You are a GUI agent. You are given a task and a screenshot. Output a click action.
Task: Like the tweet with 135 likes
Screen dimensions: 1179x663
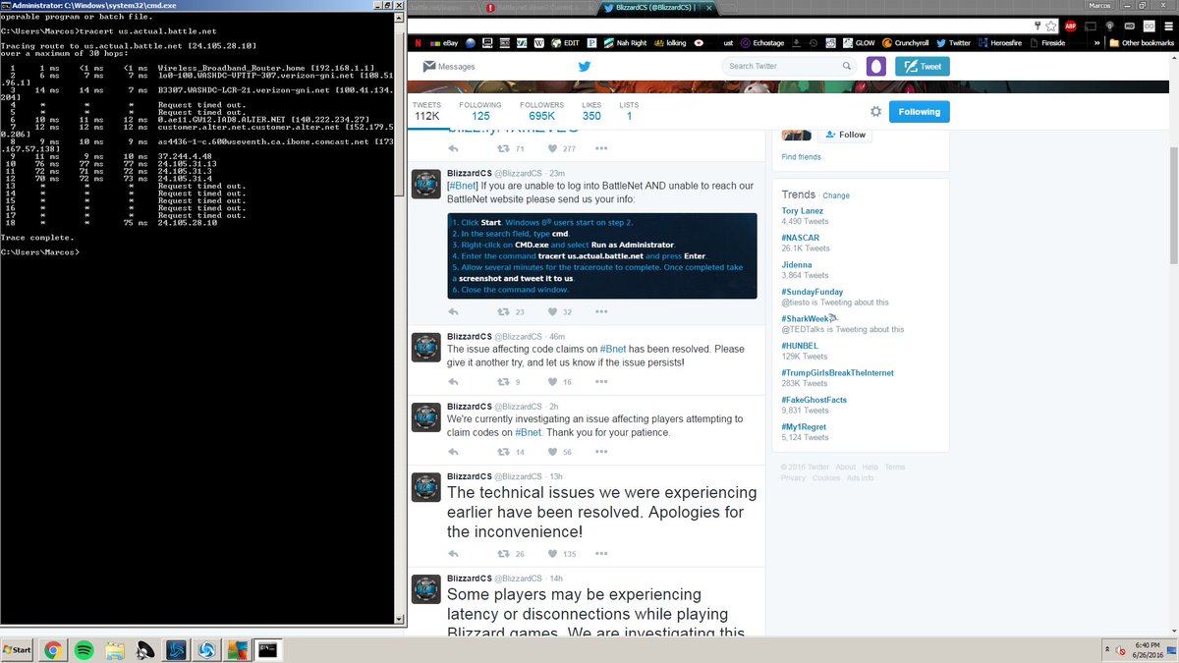(552, 554)
